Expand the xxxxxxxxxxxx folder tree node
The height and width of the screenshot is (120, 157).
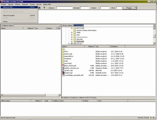coord(72,37)
